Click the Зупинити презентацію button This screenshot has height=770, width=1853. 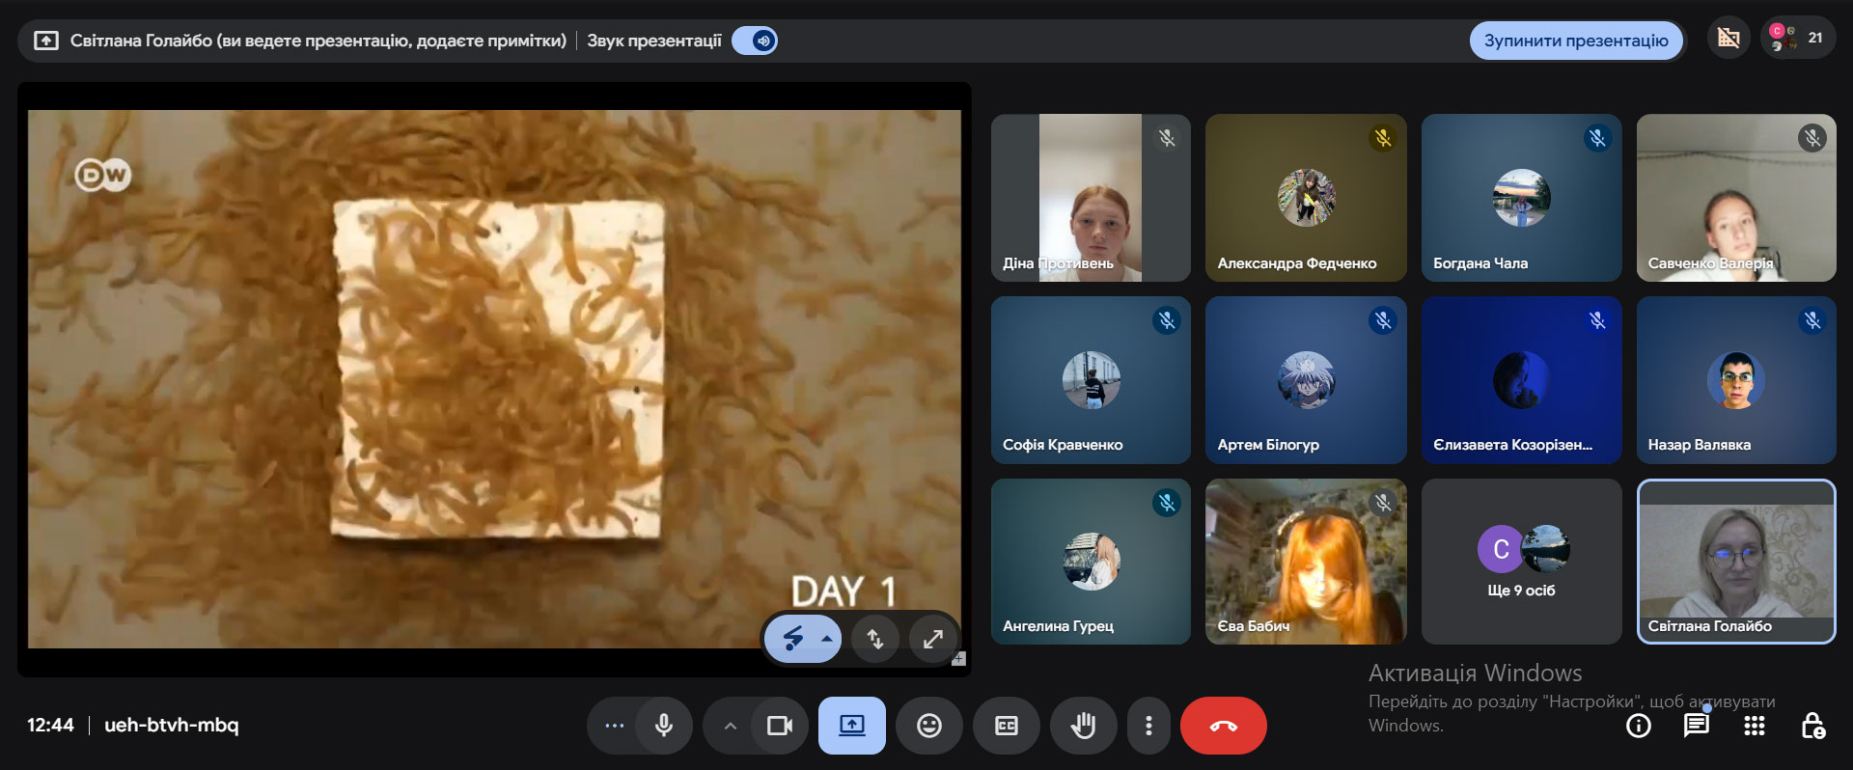1575,41
